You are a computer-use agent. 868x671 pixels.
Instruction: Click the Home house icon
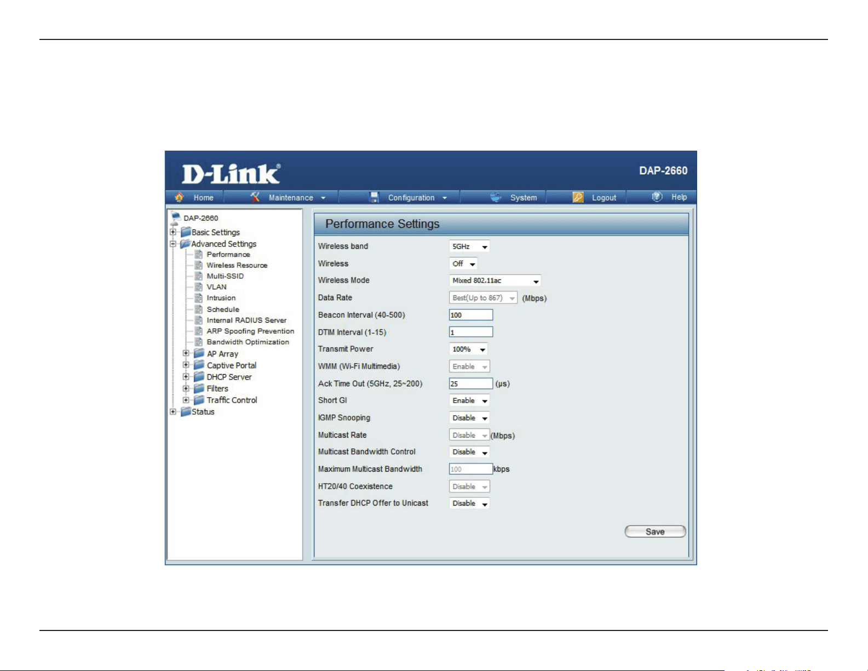pos(179,197)
